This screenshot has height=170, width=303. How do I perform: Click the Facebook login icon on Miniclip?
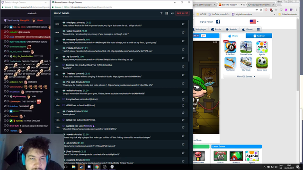218,22
